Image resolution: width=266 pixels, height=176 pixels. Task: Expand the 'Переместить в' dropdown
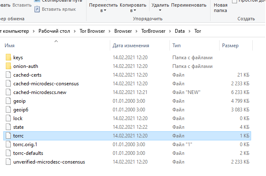tap(103, 7)
